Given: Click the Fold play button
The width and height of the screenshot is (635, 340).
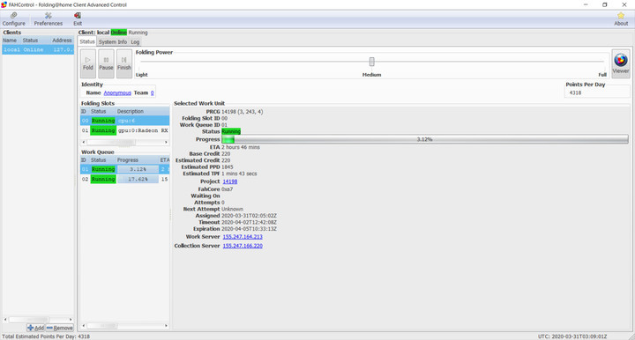Looking at the screenshot, I should [x=88, y=63].
